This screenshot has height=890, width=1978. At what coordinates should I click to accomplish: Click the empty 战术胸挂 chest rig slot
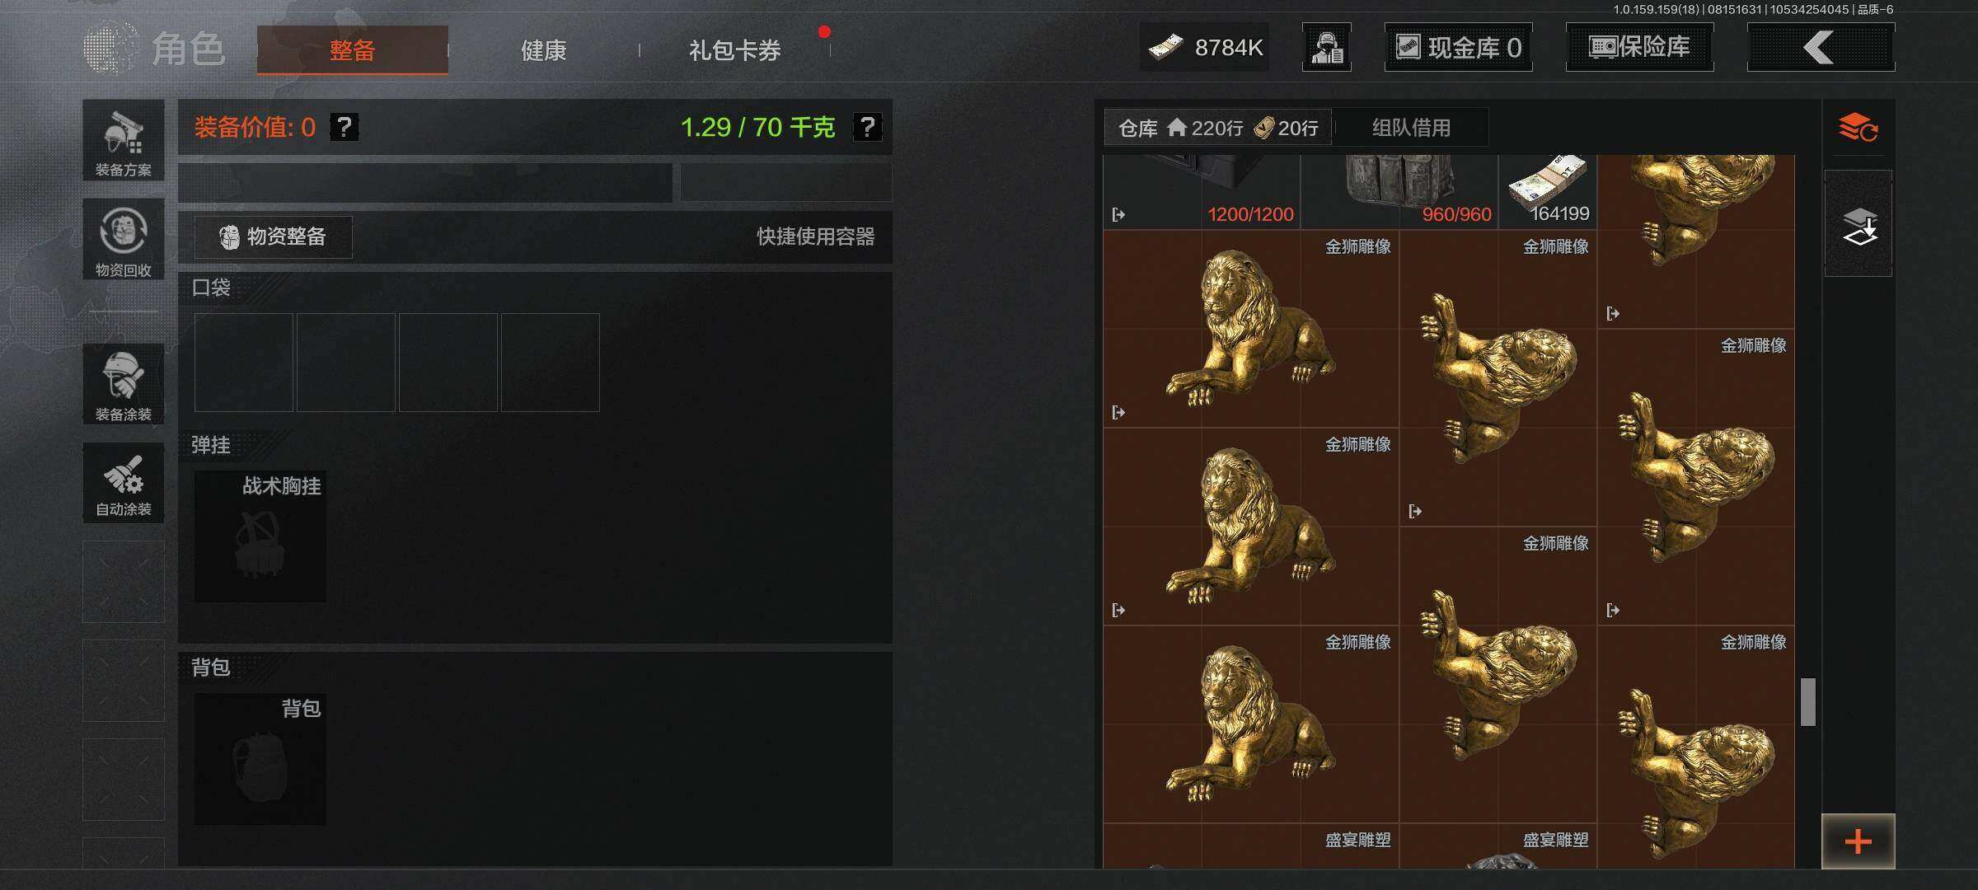(x=260, y=536)
